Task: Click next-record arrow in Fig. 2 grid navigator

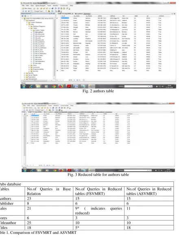Action: click(74, 80)
